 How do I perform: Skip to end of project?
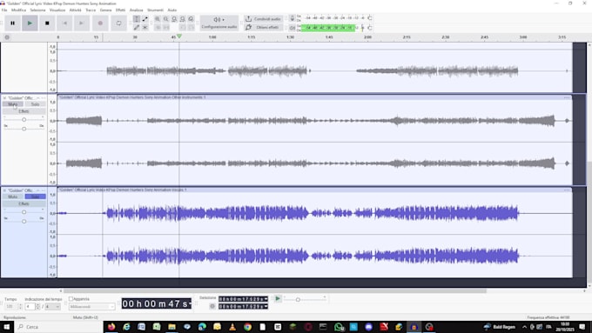(x=81, y=23)
